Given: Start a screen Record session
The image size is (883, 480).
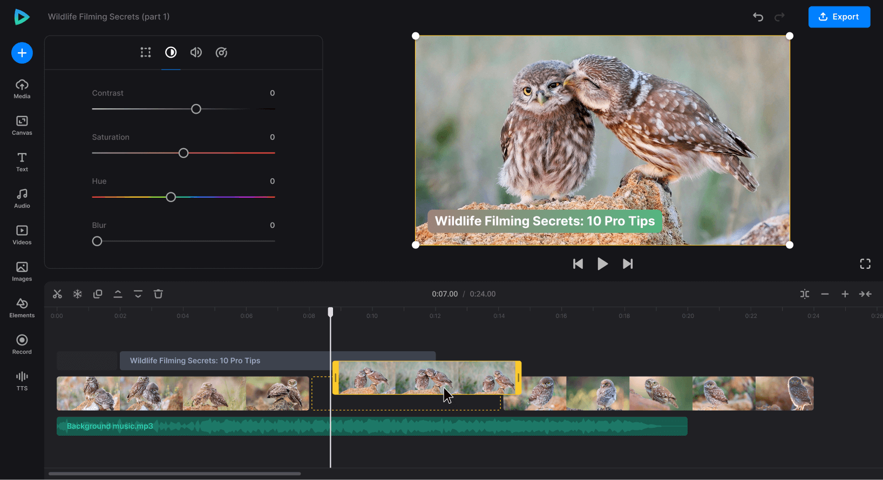Looking at the screenshot, I should [22, 344].
